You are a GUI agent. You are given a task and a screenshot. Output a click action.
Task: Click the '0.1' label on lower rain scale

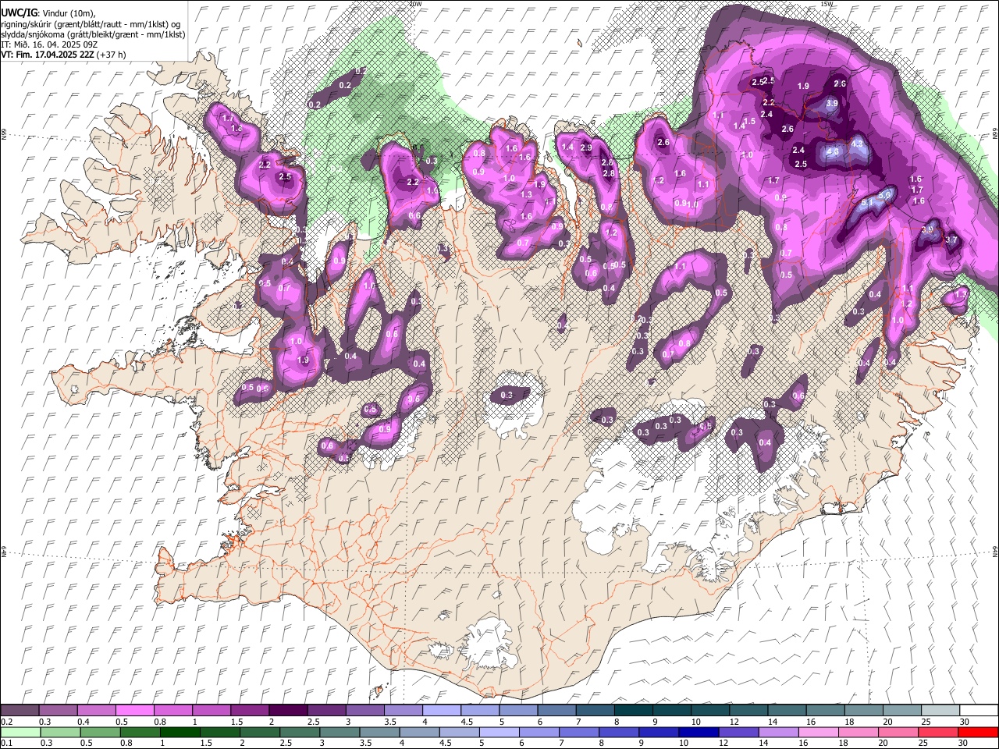(x=5, y=744)
